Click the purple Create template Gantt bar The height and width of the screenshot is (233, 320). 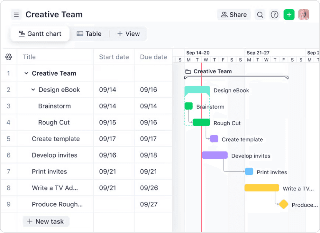point(214,139)
